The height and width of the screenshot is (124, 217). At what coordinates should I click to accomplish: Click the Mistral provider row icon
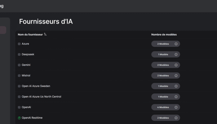[x=19, y=76]
